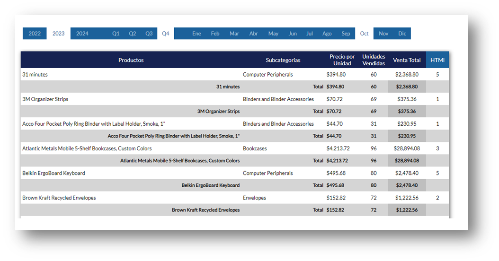Filter by quarter Q2
The height and width of the screenshot is (261, 499).
133,34
